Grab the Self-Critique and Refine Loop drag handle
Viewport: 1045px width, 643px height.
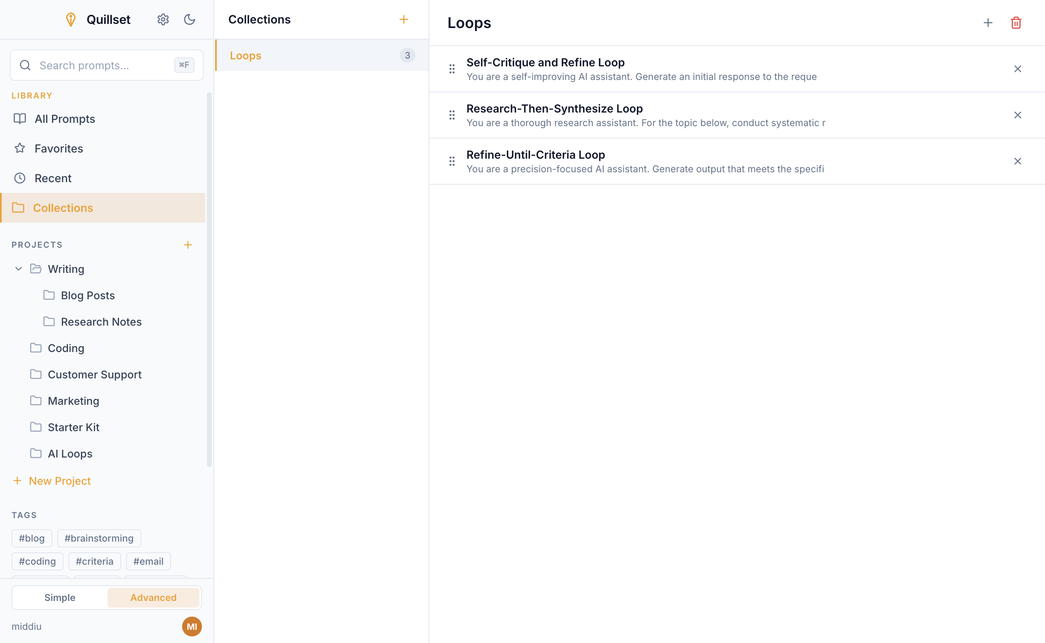click(x=452, y=69)
